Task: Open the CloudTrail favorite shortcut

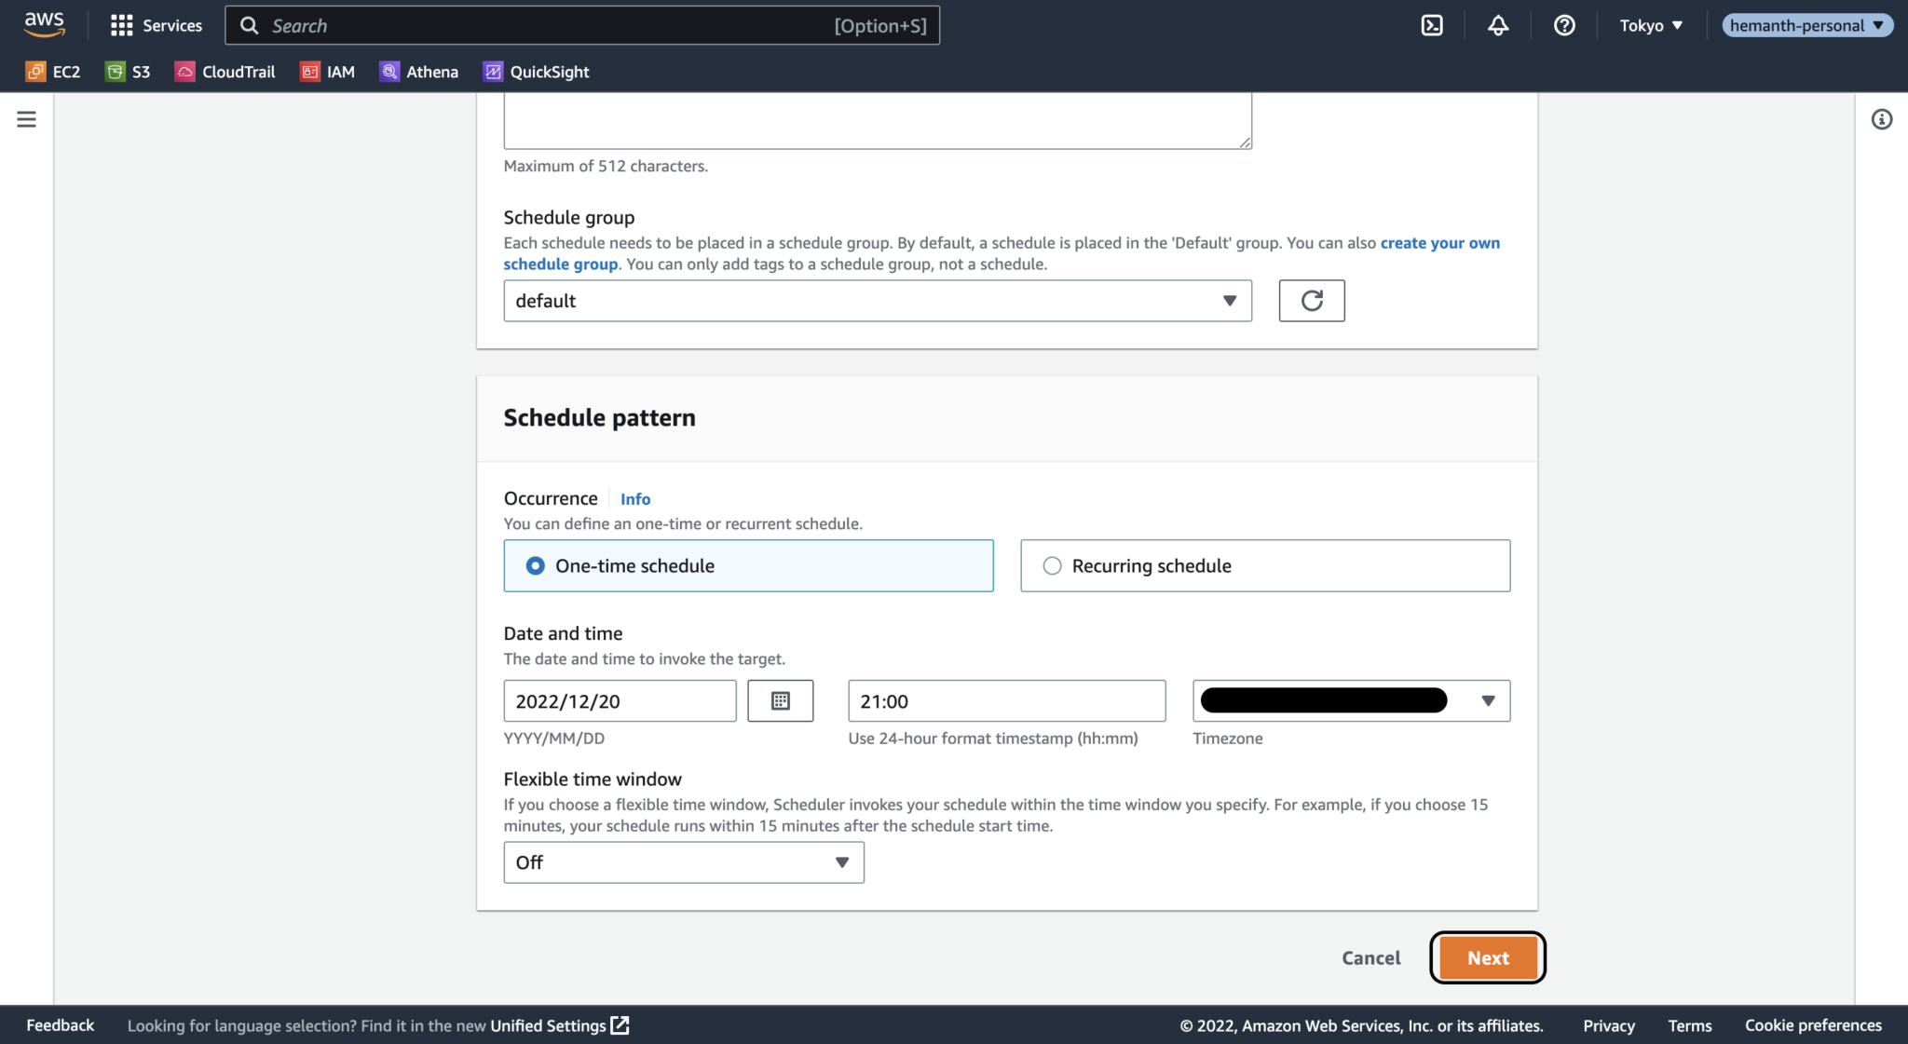Action: (x=225, y=71)
